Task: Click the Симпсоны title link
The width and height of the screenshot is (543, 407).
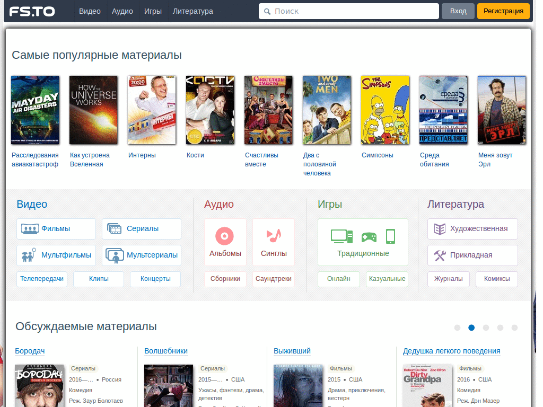Action: click(378, 155)
